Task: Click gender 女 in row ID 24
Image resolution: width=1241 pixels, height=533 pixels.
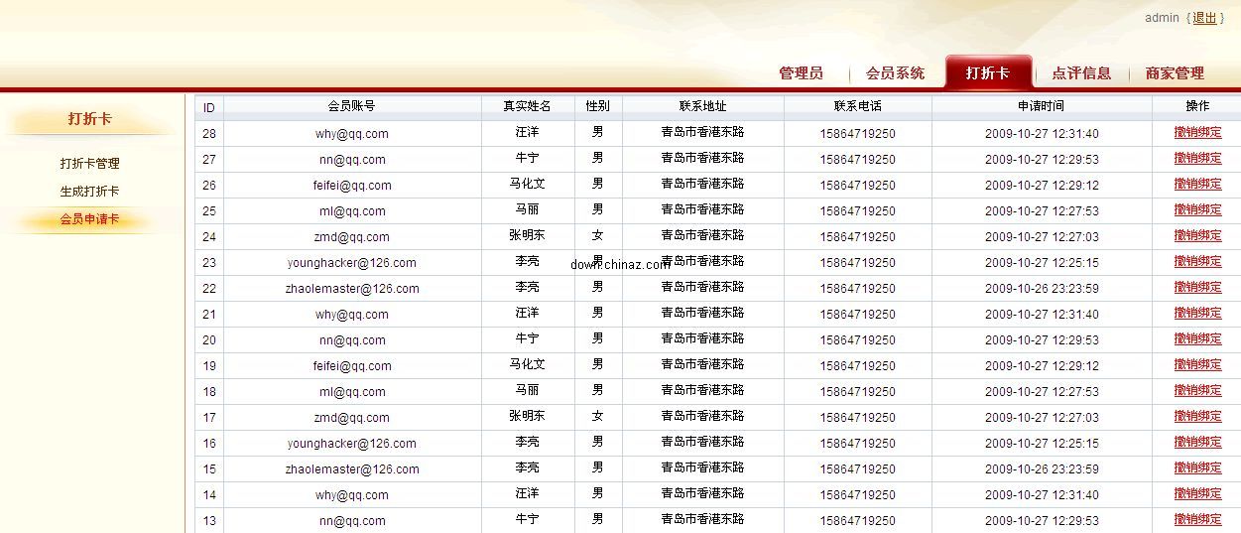Action: tap(598, 235)
